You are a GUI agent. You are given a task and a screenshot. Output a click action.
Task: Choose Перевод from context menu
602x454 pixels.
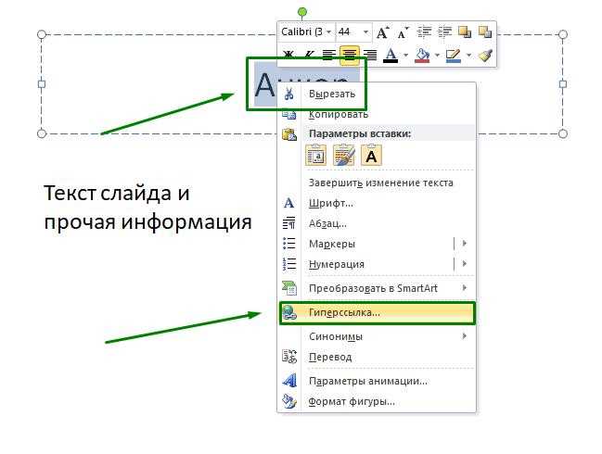tap(377, 357)
